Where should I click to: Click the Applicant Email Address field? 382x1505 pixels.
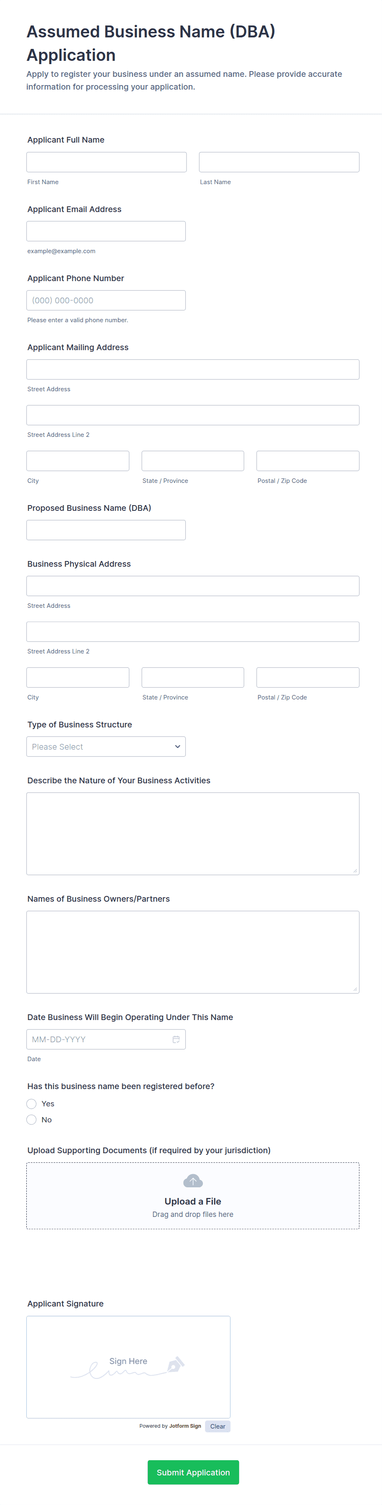(x=106, y=231)
